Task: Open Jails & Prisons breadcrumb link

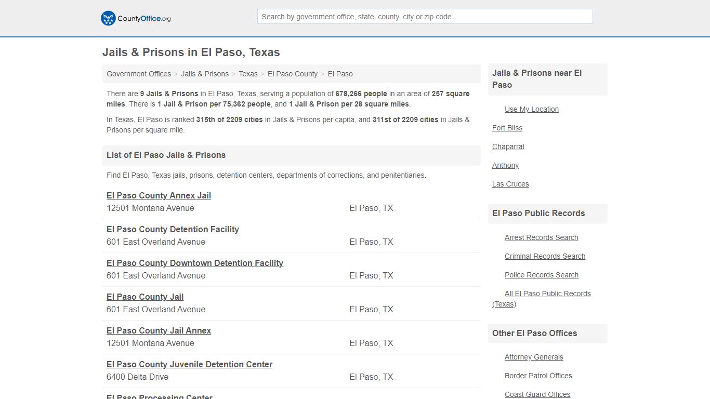Action: pos(205,74)
